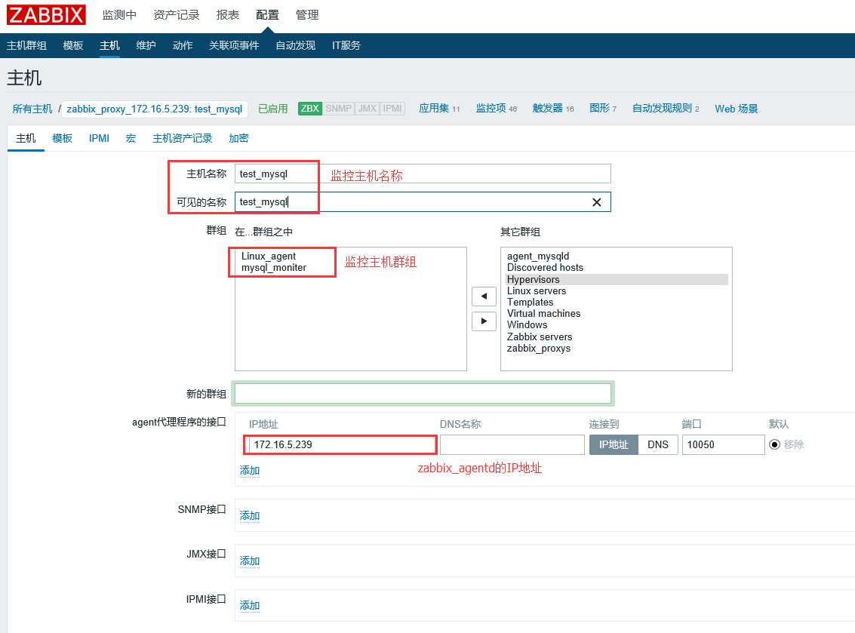Select mysql_moniter in current groups list
Viewport: 855px width, 633px height.
click(274, 268)
